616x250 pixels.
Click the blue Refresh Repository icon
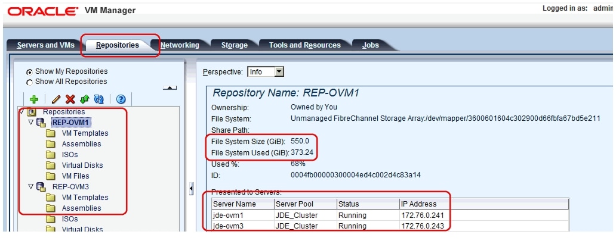point(98,99)
